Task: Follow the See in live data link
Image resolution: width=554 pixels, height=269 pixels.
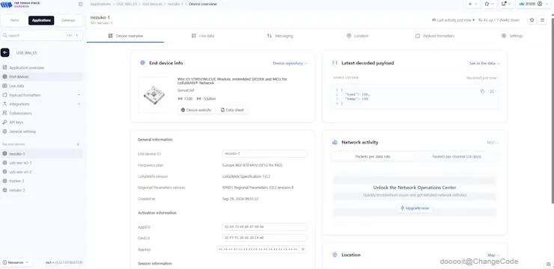Action: click(484, 63)
